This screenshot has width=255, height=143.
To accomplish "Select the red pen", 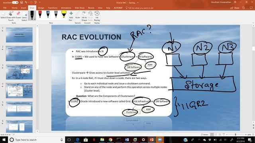I will tap(40, 14).
